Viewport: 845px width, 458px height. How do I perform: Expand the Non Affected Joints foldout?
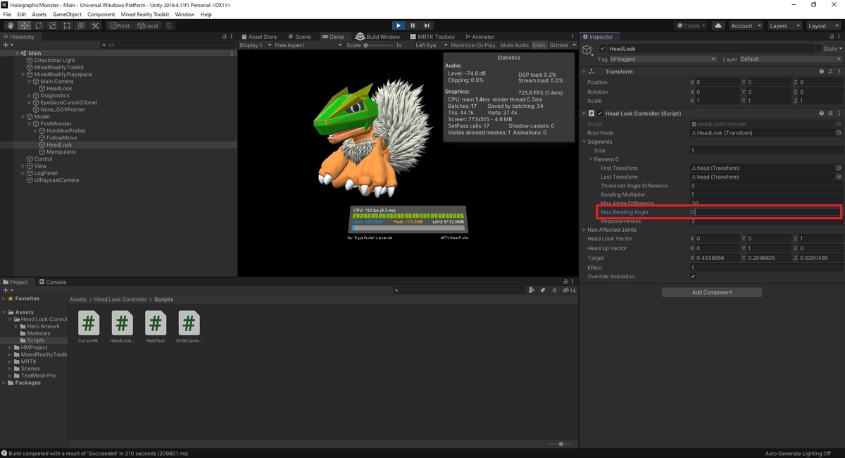pos(584,230)
